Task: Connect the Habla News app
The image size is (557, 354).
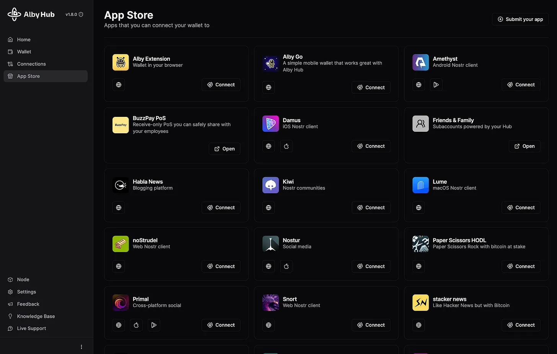Action: click(x=221, y=208)
